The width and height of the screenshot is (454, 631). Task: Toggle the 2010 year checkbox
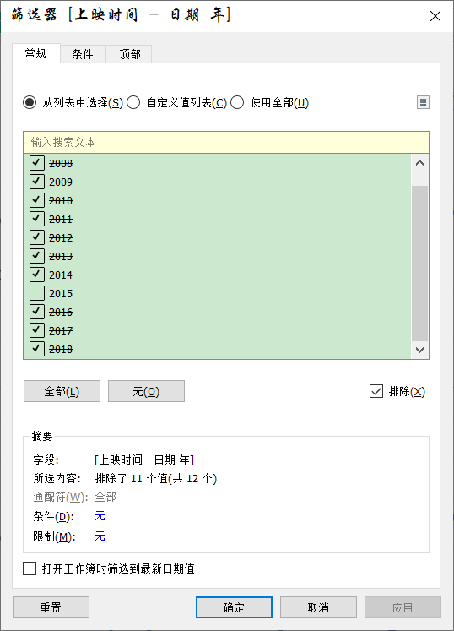click(37, 200)
